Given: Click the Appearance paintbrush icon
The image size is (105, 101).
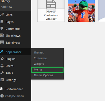Looking at the screenshot, I should coord(2,52).
